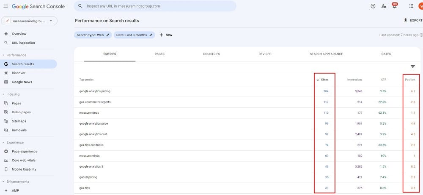Open Pages under Indexing in sidebar
Screen dimensions: 423x195
tap(16, 103)
